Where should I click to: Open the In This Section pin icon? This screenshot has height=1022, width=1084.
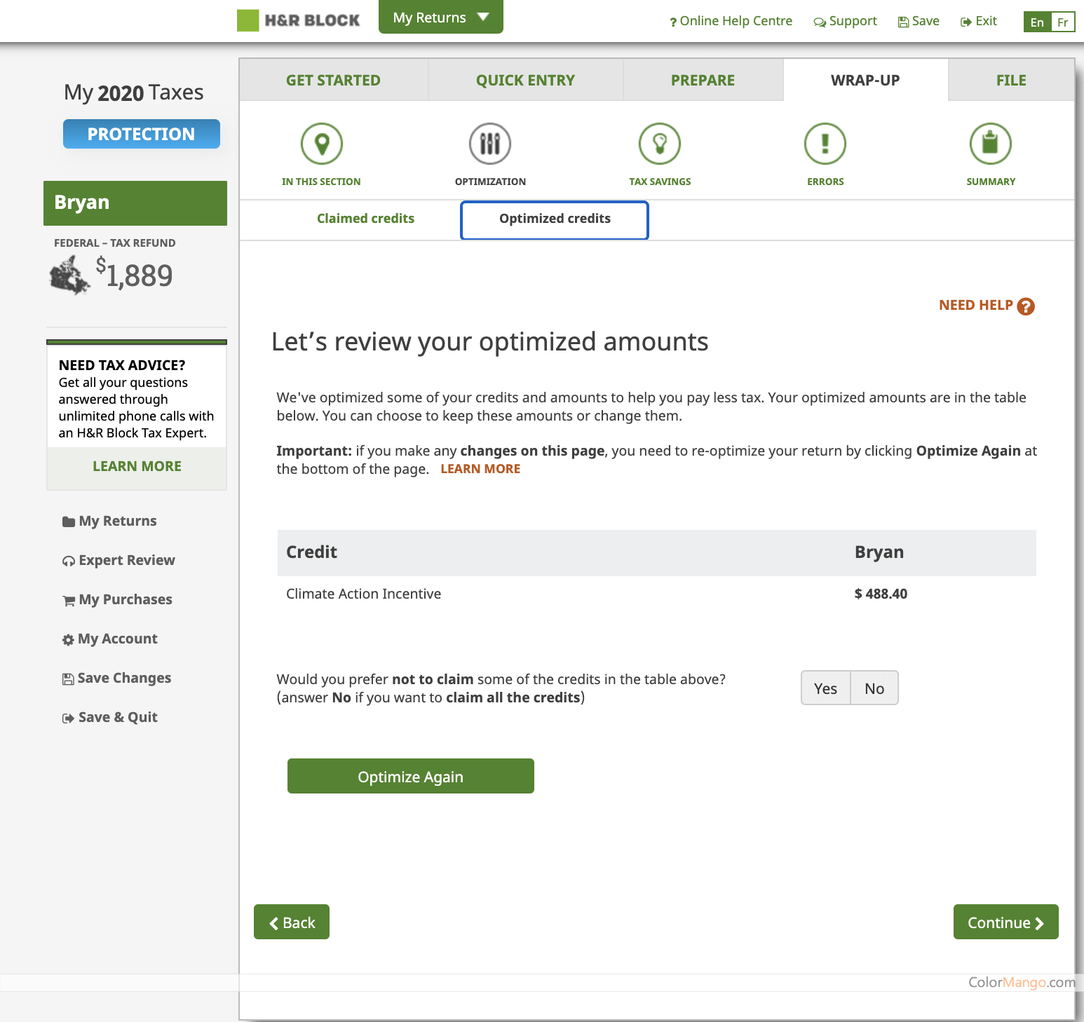[322, 143]
